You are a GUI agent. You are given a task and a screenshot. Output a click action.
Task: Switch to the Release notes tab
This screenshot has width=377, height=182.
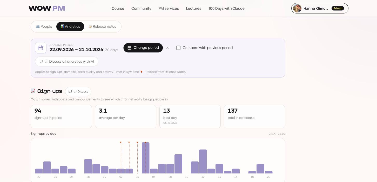102,26
